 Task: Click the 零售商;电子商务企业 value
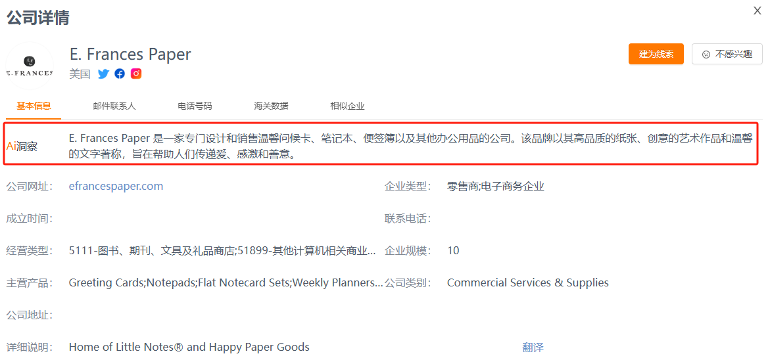[496, 187]
